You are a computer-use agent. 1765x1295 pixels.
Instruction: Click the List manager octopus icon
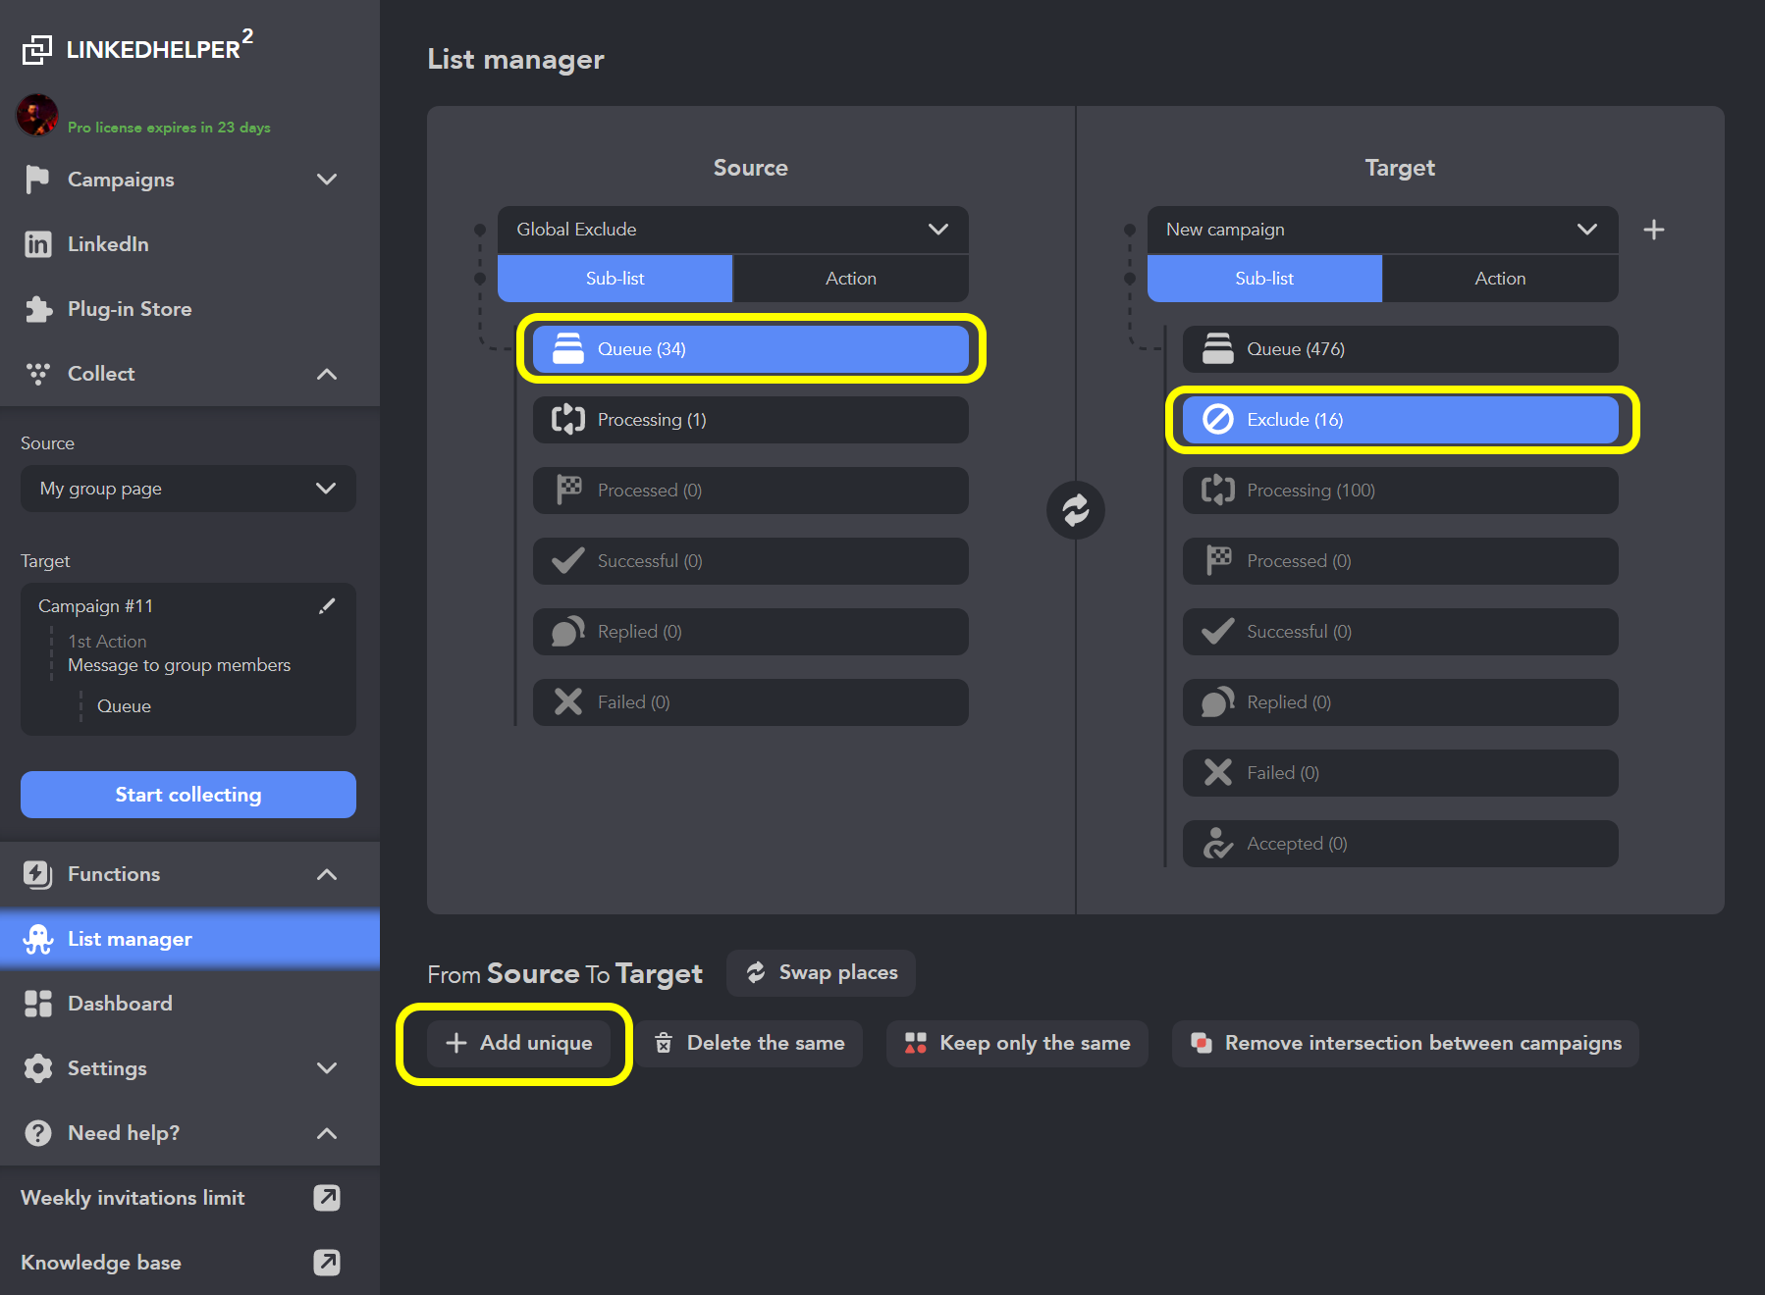38,939
